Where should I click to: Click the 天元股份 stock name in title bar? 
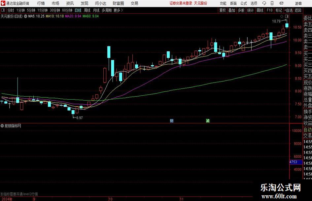[x=201, y=3]
